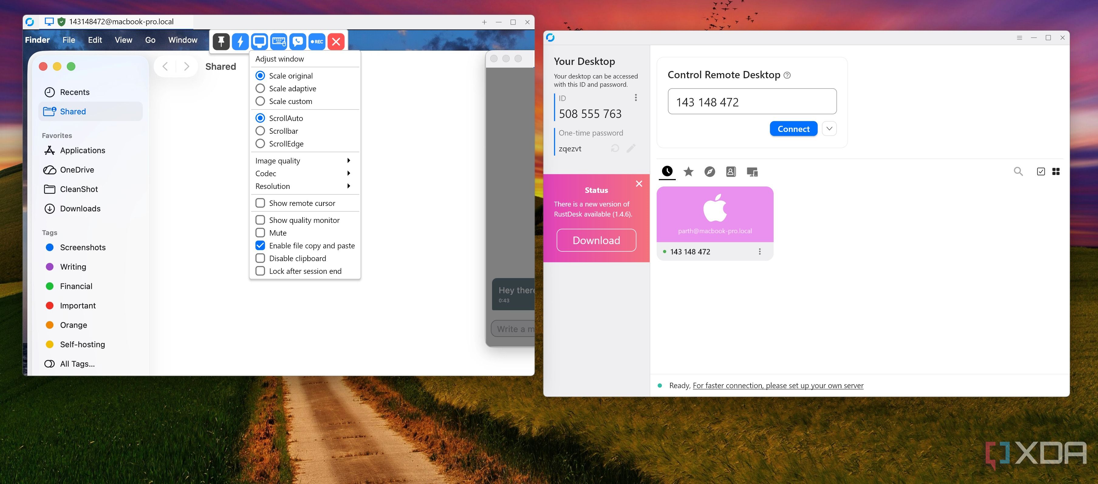Open the set up your own server link
Viewport: 1098px width, 484px height.
pyautogui.click(x=778, y=385)
